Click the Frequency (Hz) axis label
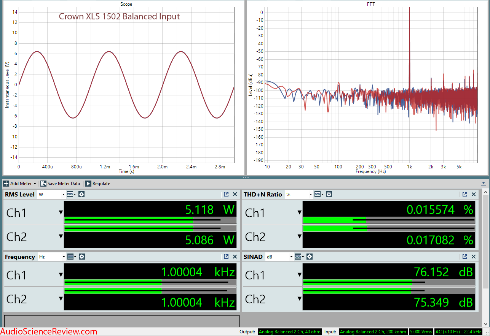 pos(371,171)
